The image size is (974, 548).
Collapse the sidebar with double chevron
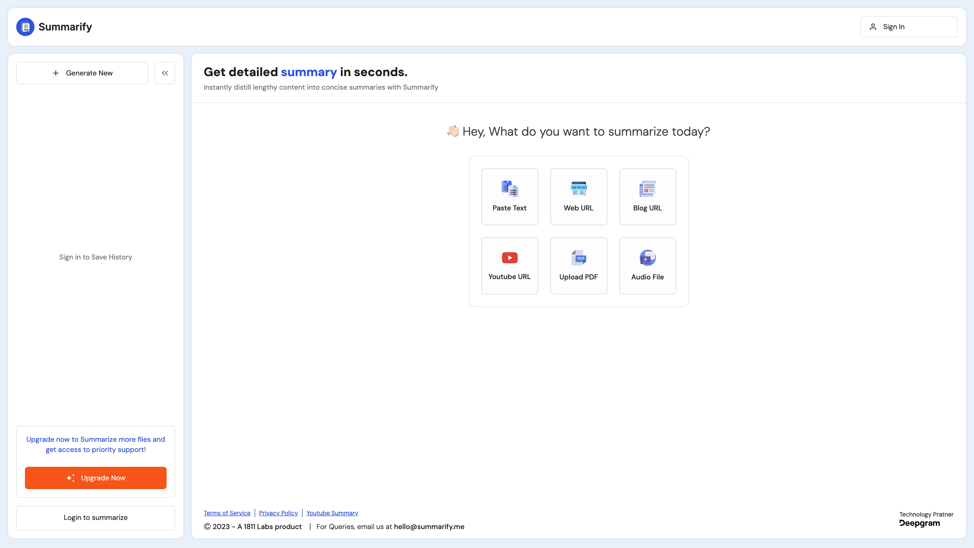pos(165,73)
